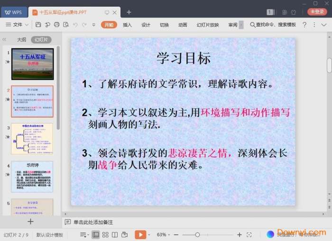This screenshot has width=332, height=241.
Task: Click the 学习目标 slide title
Action: point(184,58)
